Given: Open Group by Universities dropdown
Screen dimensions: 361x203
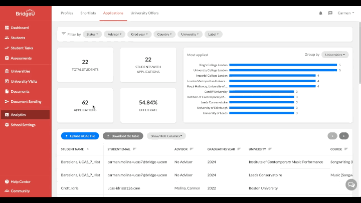Looking at the screenshot, I should 335,55.
